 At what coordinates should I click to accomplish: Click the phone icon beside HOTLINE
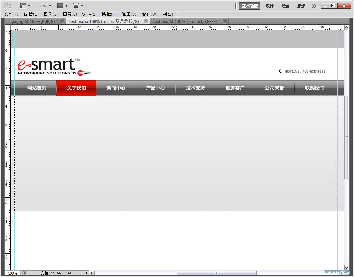[x=280, y=71]
